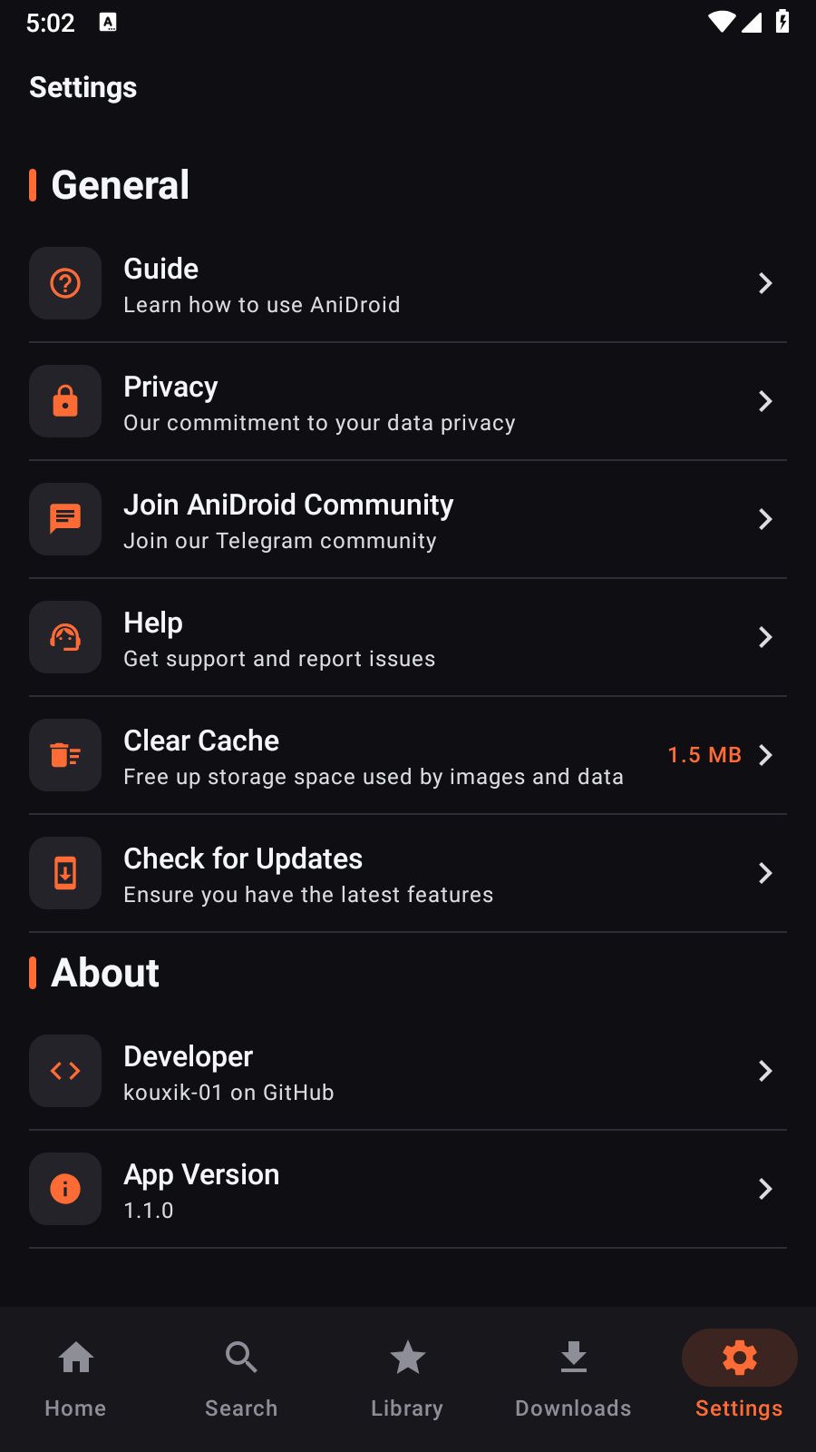This screenshot has width=816, height=1452.
Task: Open the Privacy row chevron
Action: [765, 401]
